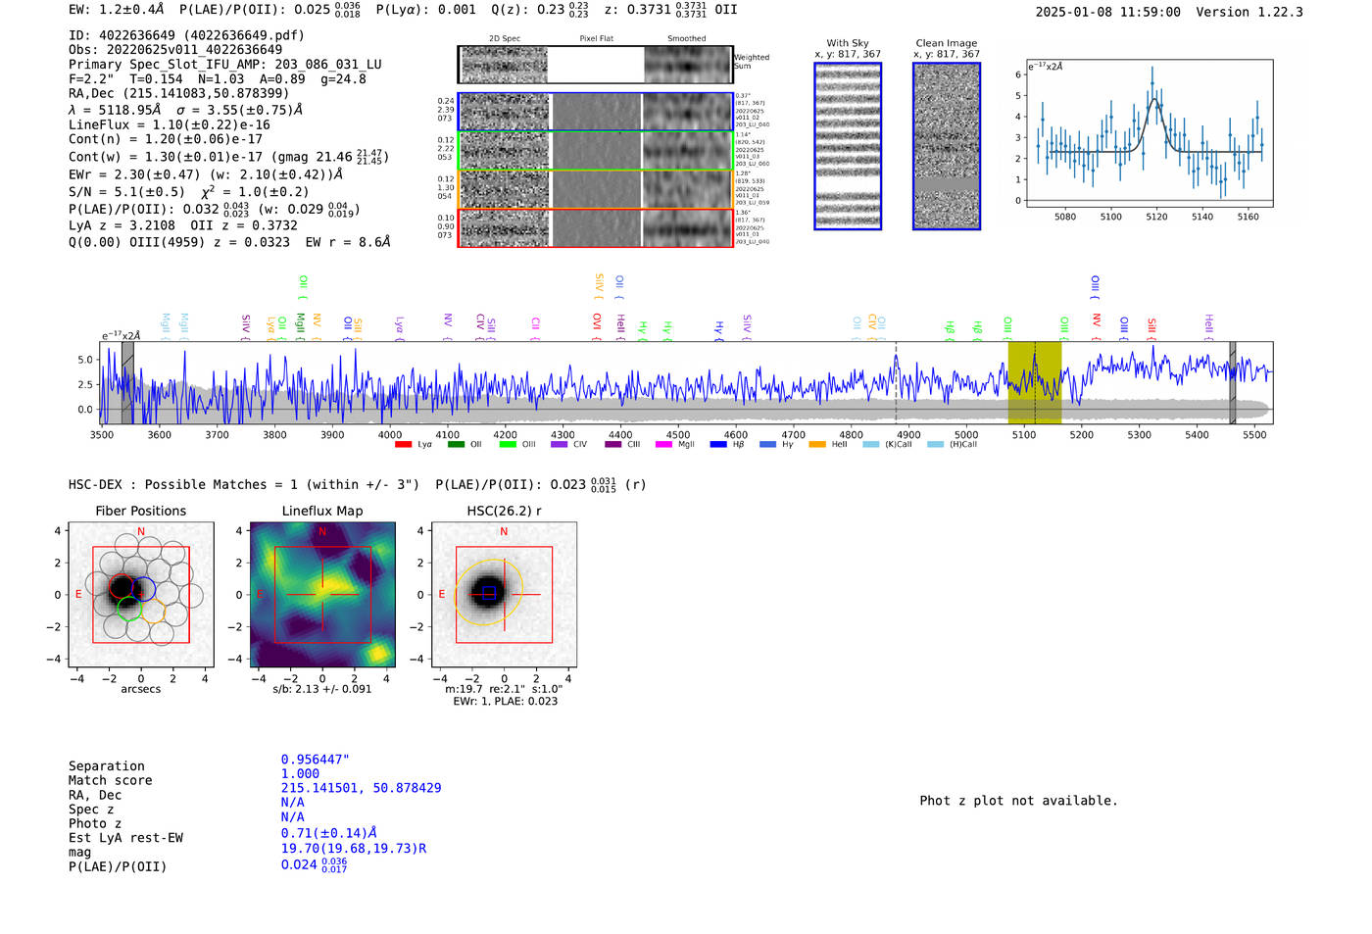Click the green-bordered fiber spectrum row
1372x934 pixels.
(595, 150)
